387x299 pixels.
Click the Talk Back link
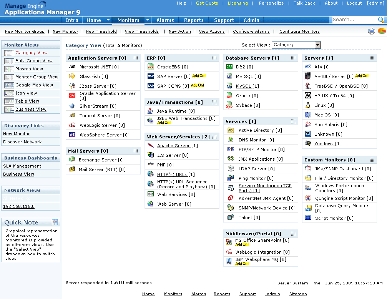coord(304,3)
